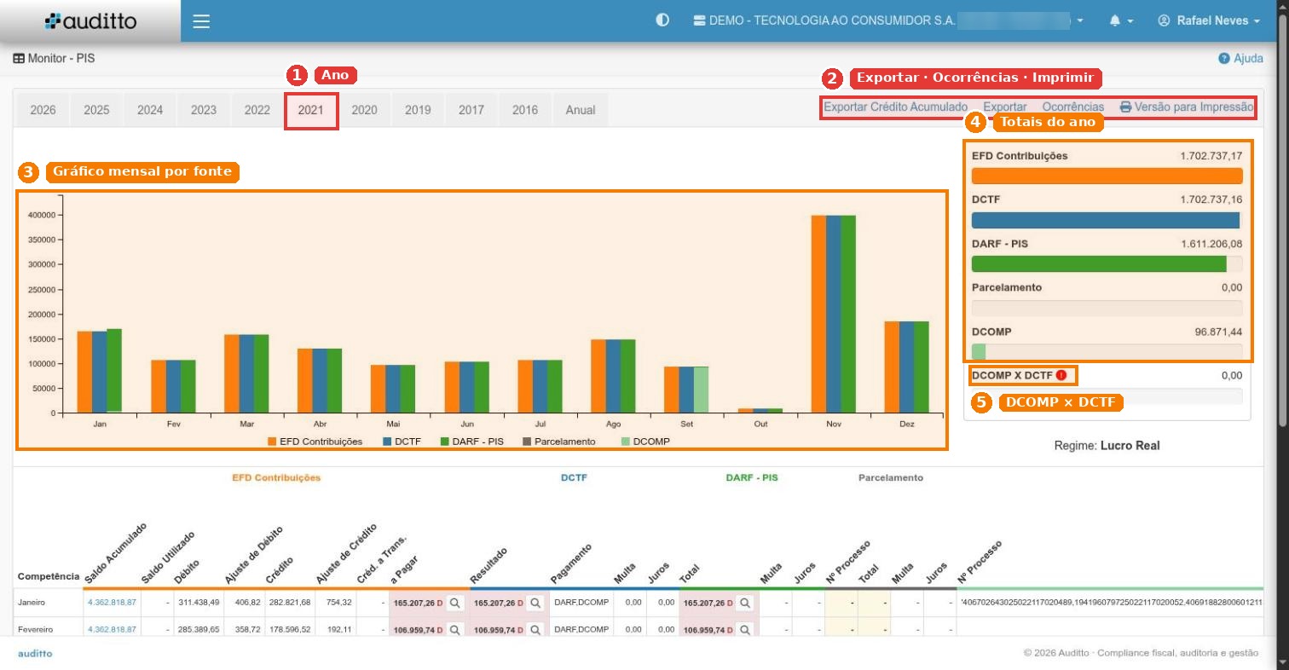
Task: Open the Janeiro 'a Pagar' magnifier
Action: [455, 603]
